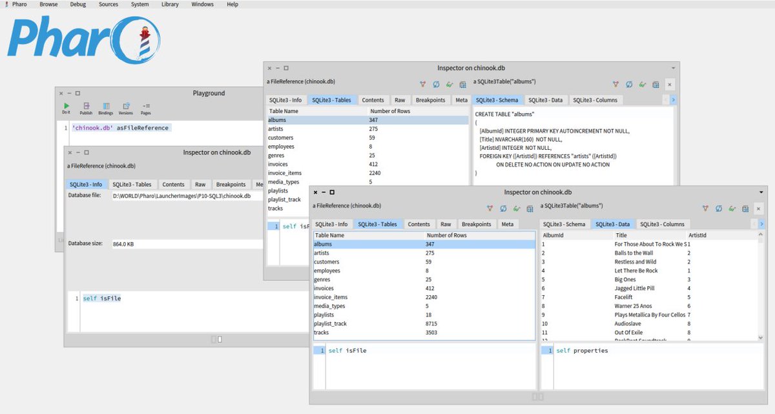Click the refresh icon beside FileReference in the upper Inspector
The width and height of the screenshot is (775, 414).
(436, 84)
